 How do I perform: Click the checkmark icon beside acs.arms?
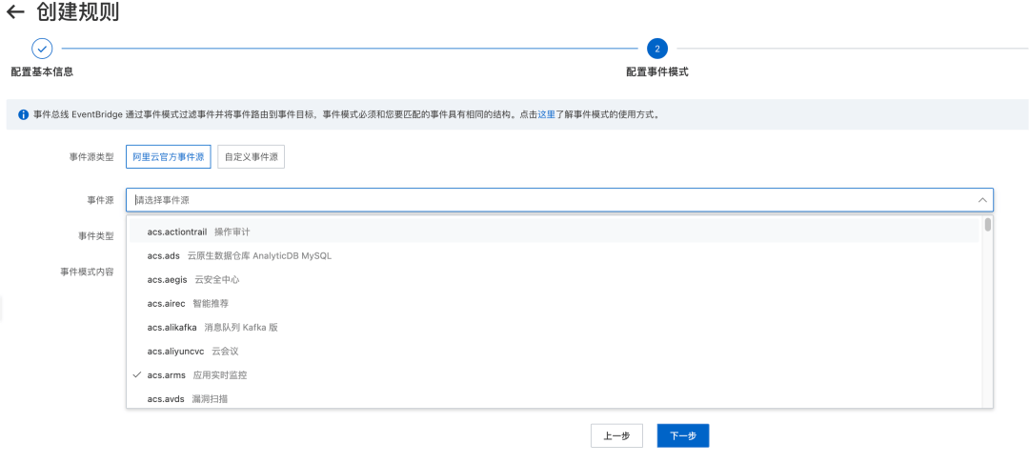pos(137,374)
